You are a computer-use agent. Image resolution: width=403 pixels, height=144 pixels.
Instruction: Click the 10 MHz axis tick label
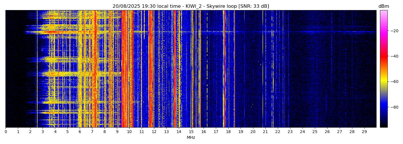[x=129, y=132]
